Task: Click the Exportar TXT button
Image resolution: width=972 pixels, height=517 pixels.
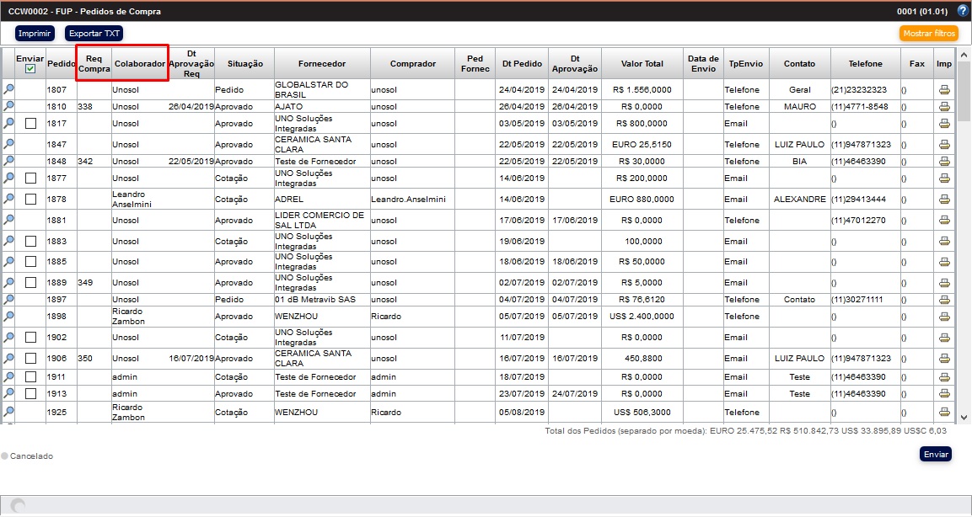Action: [x=94, y=34]
